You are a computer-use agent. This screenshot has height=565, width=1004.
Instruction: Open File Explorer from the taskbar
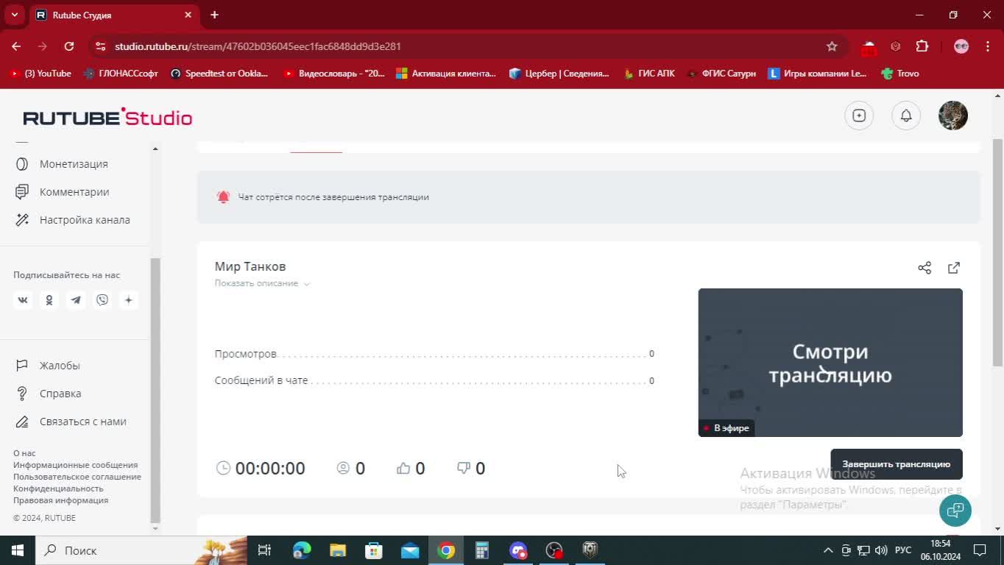338,550
